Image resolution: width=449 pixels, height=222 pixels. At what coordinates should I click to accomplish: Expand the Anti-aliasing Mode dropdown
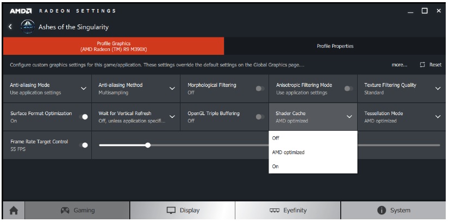pyautogui.click(x=83, y=88)
